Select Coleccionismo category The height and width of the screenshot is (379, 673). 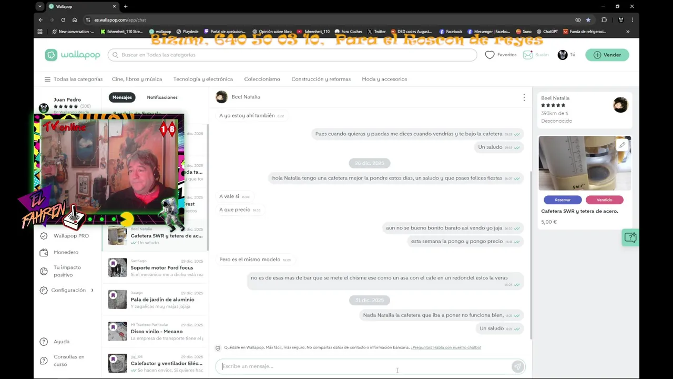(262, 79)
